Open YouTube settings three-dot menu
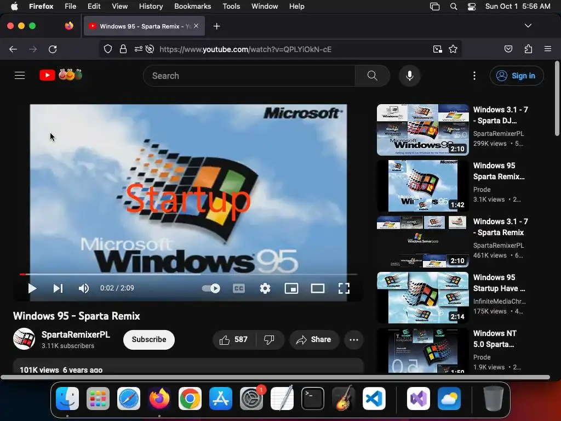Viewport: 561px width, 421px height. coord(474,76)
